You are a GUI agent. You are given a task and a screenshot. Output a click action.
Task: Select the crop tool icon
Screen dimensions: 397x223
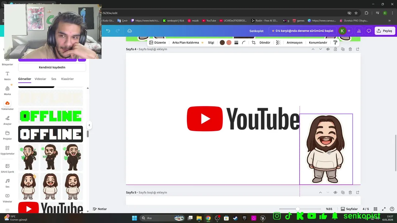point(253,42)
